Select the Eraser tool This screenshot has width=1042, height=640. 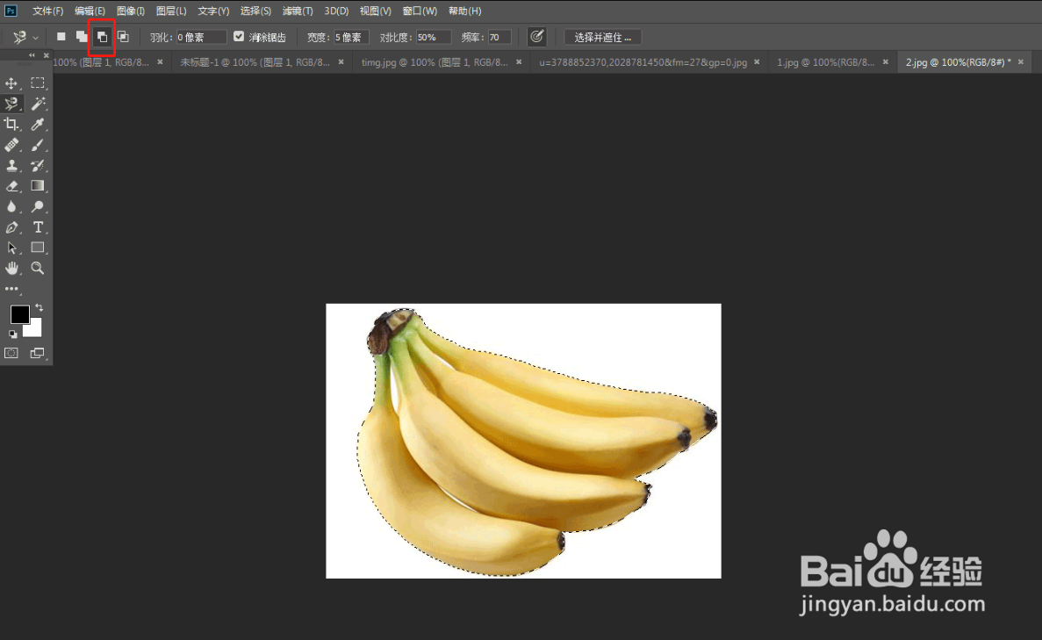coord(12,186)
